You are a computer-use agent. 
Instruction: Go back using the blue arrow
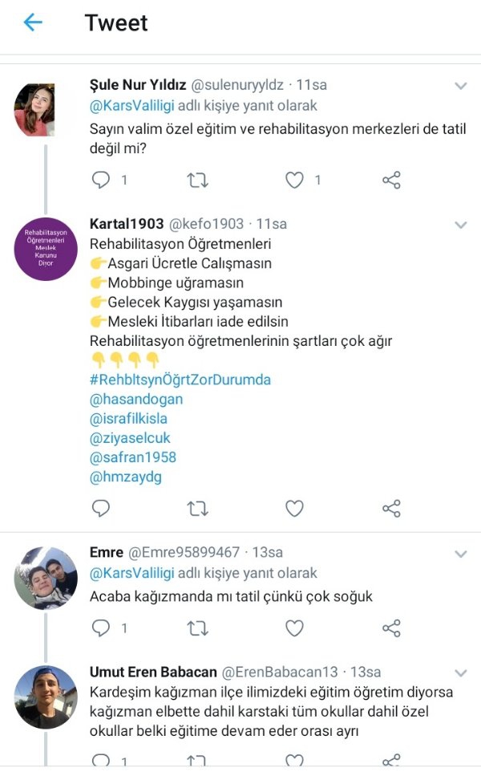click(x=33, y=22)
